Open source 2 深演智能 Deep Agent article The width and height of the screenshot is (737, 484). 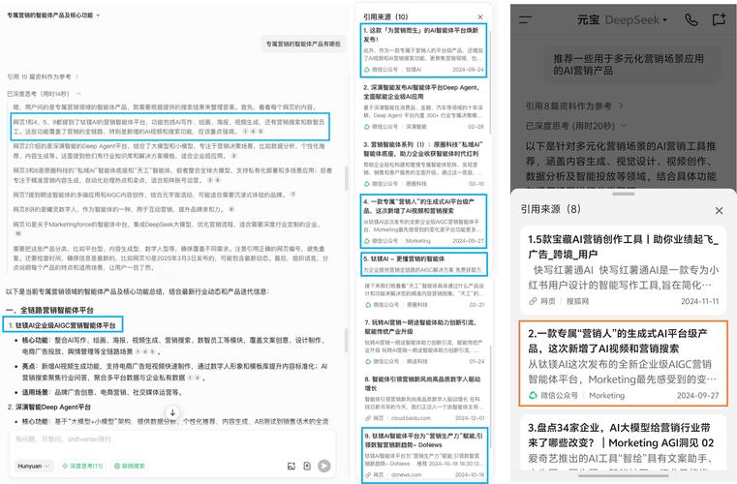click(x=424, y=102)
